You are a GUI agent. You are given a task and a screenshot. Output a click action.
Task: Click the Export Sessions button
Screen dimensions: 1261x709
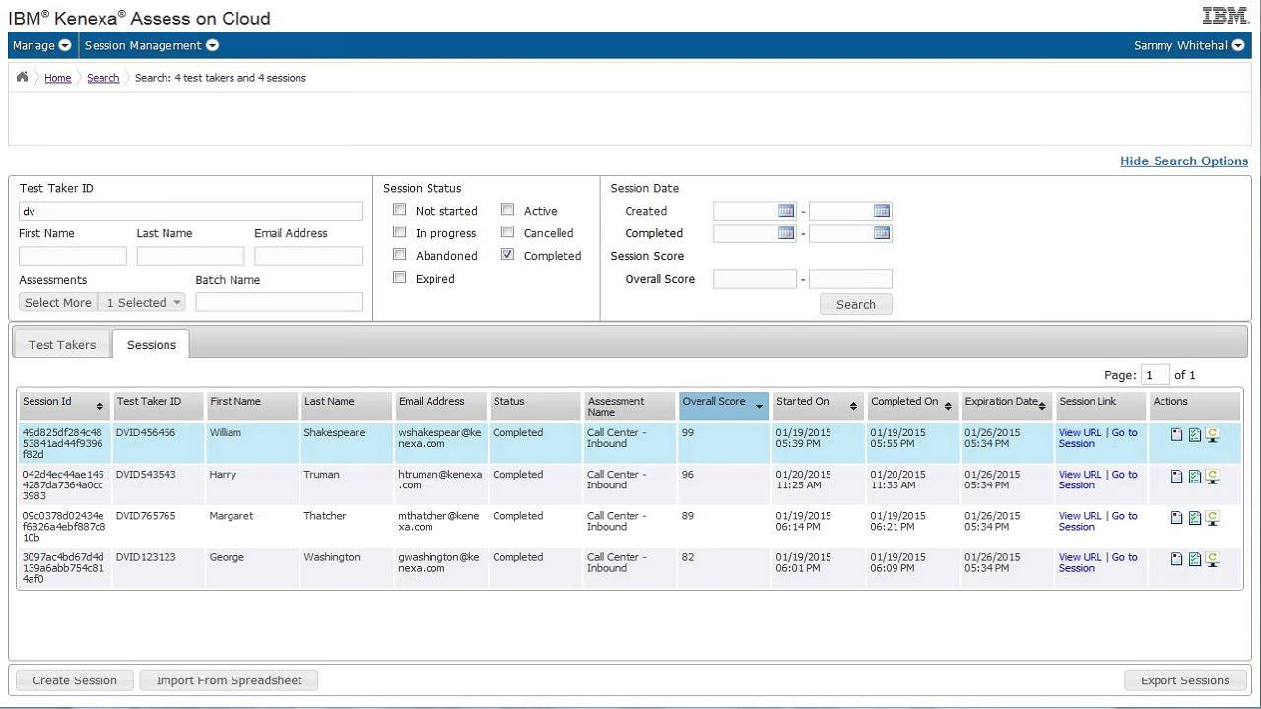(x=1185, y=680)
